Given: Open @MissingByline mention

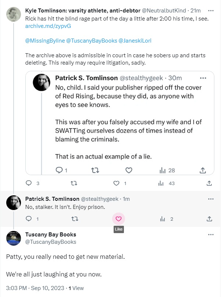Looking at the screenshot, I should (44, 41).
